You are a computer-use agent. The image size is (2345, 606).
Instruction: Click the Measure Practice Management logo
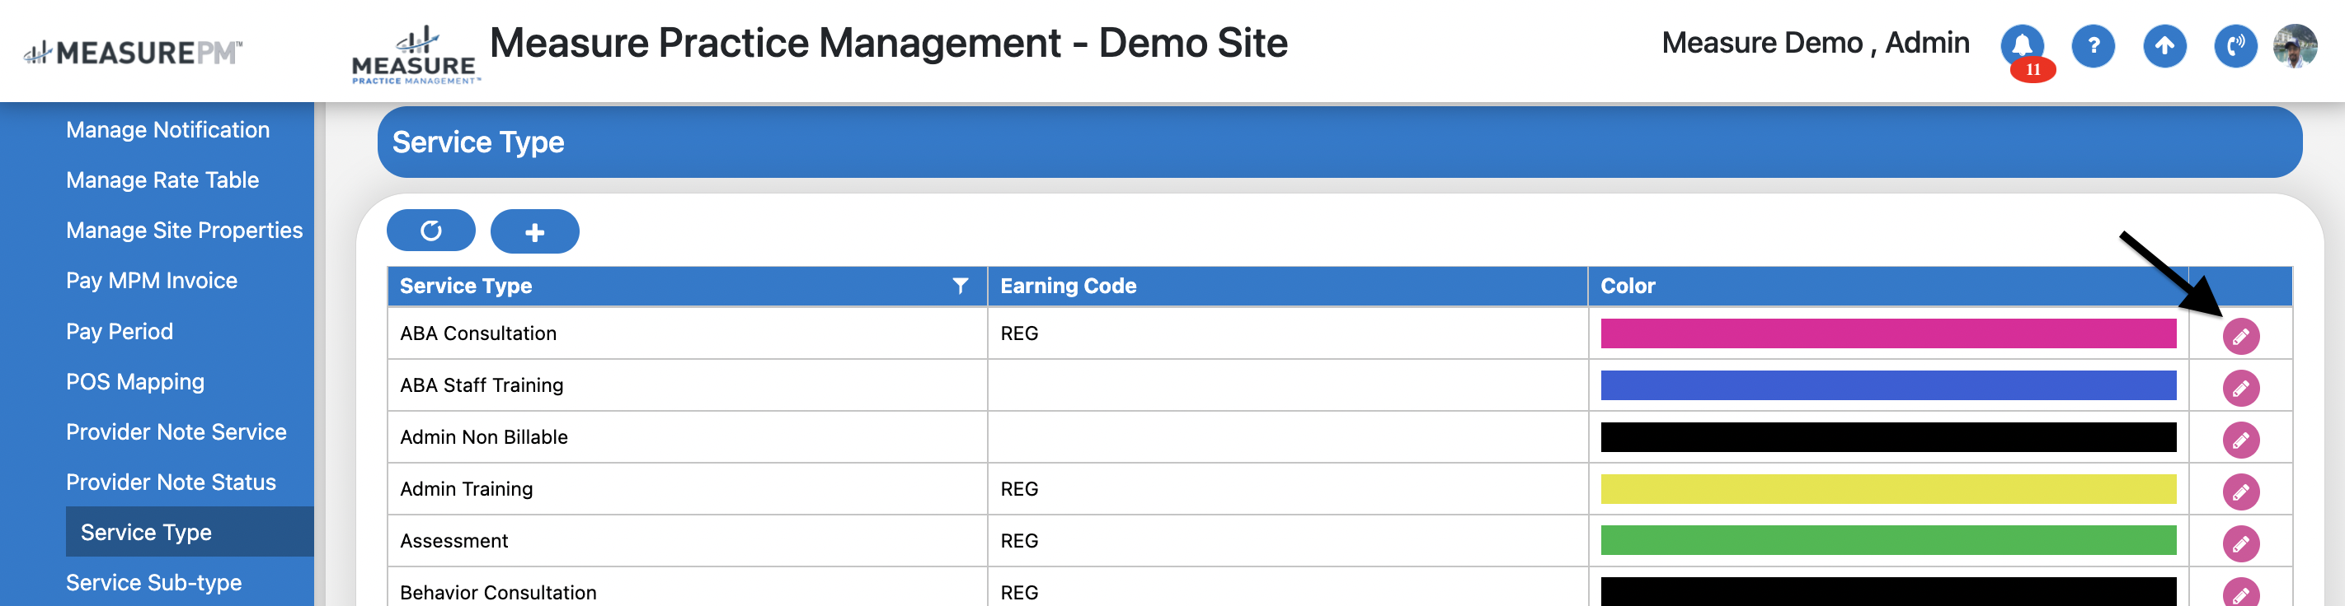click(x=415, y=56)
